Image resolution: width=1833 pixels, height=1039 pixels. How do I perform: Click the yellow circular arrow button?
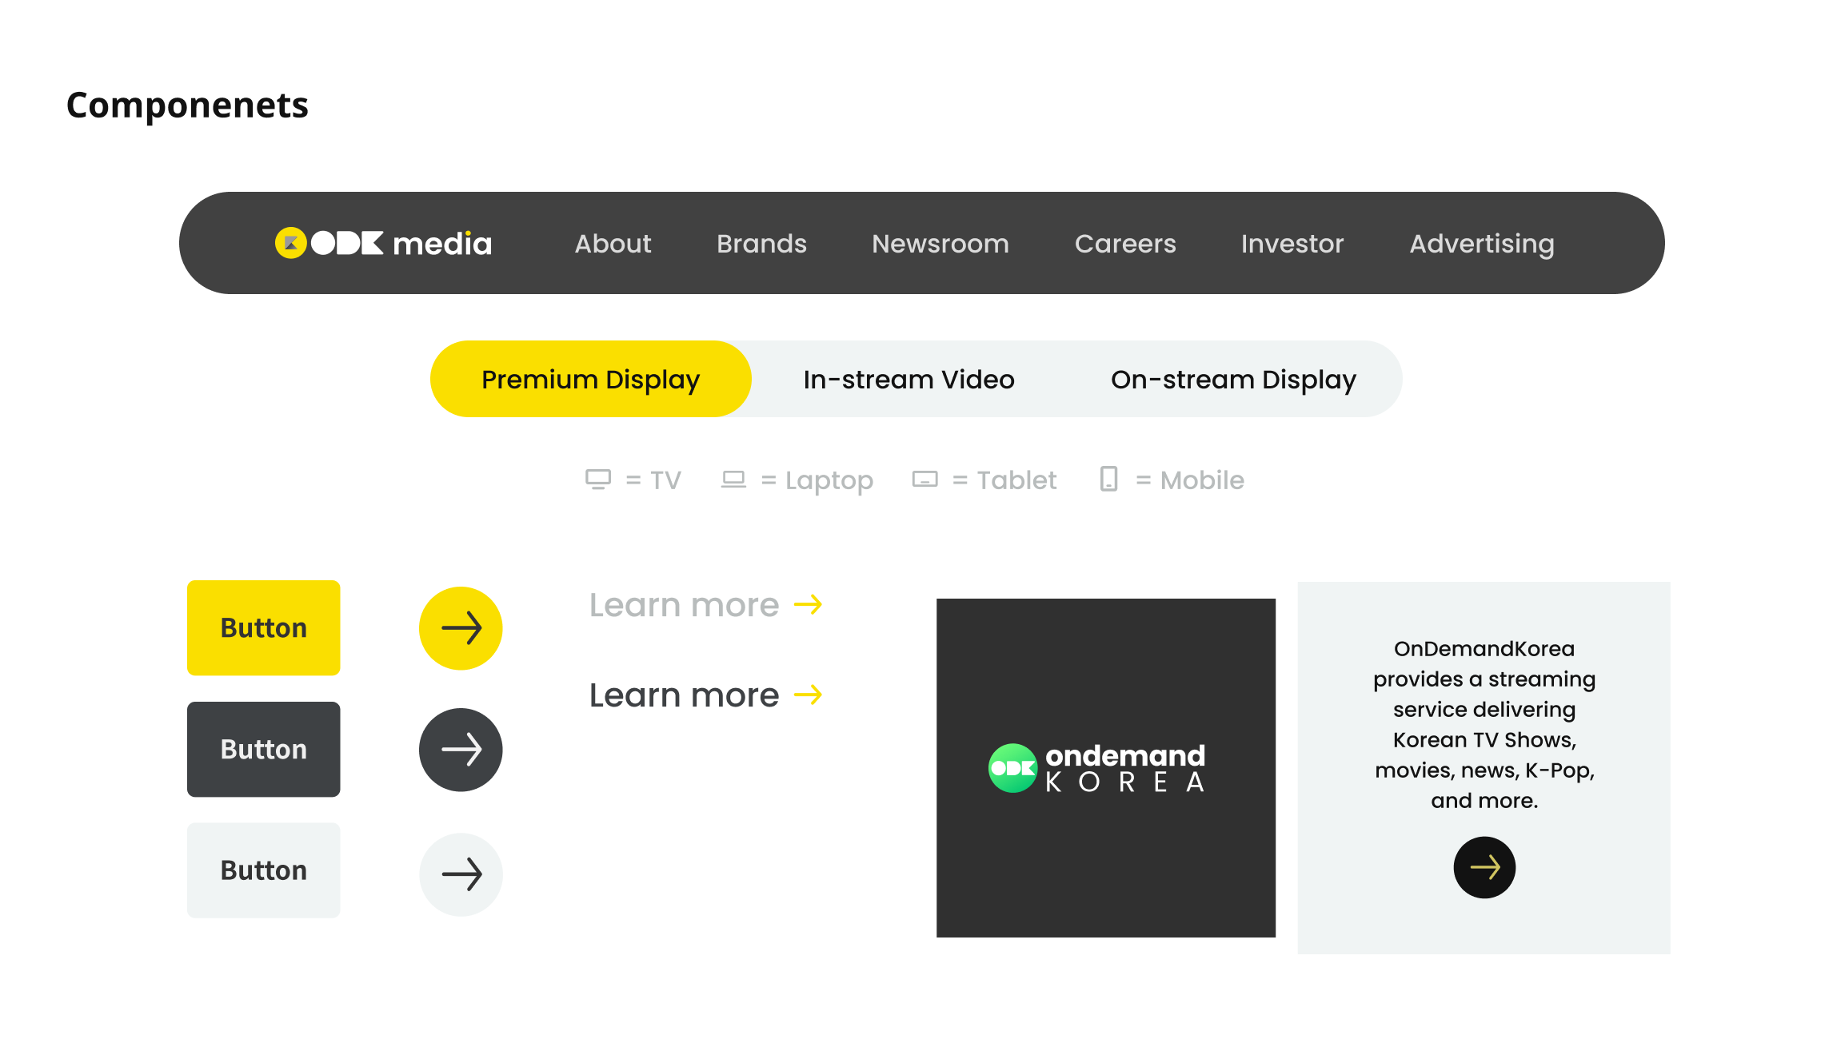point(461,628)
